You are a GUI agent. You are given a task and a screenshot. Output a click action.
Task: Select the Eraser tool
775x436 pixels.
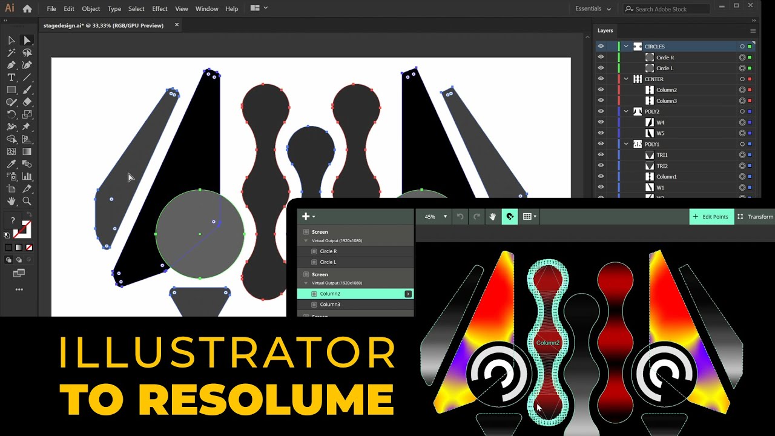pos(27,102)
